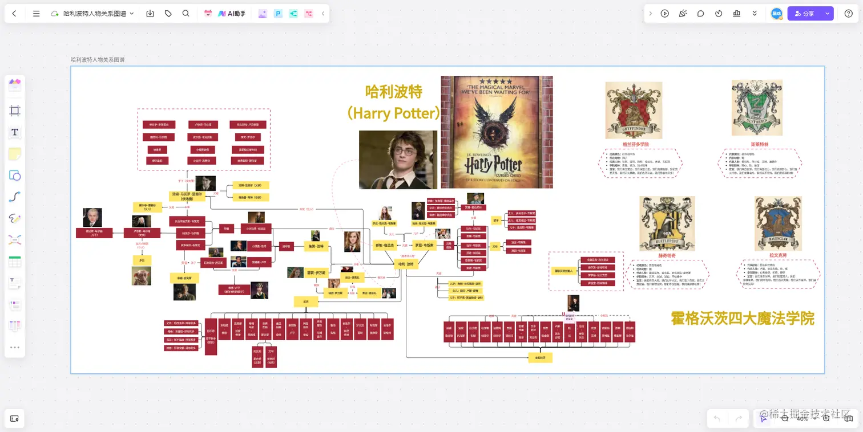
Task: Select the green table tool
Action: pyautogui.click(x=15, y=262)
